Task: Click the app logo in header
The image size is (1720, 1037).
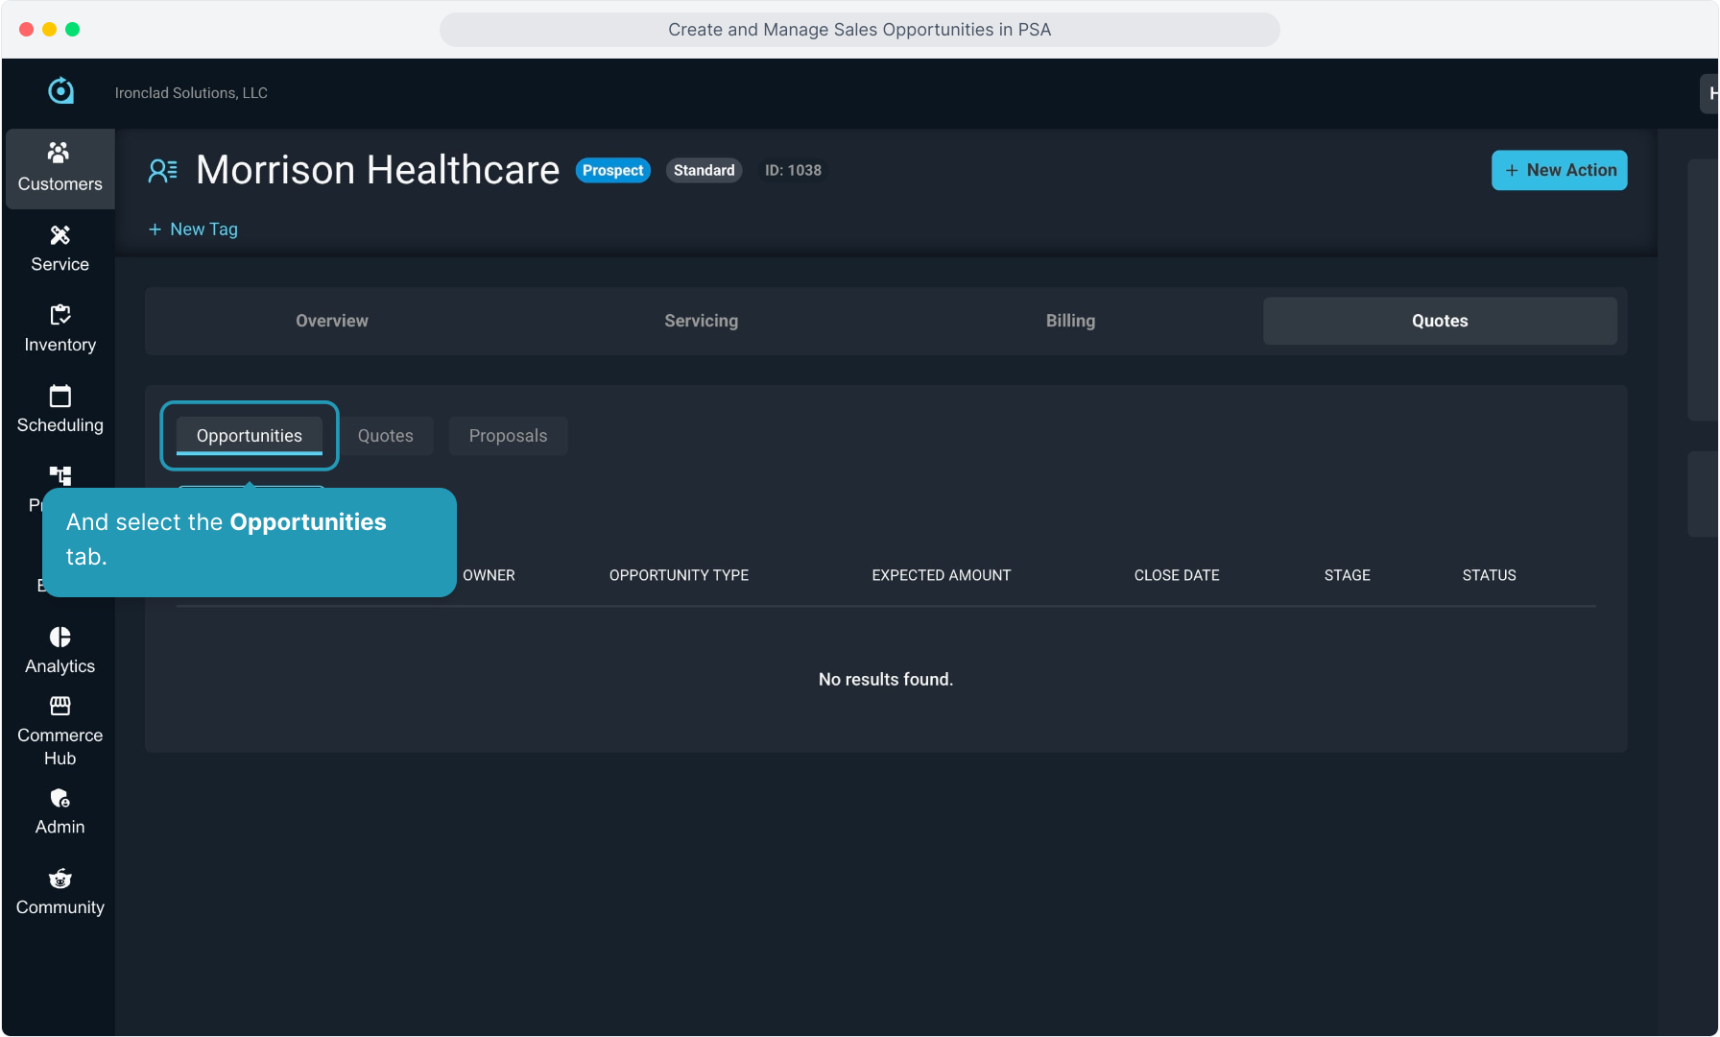Action: tap(61, 91)
